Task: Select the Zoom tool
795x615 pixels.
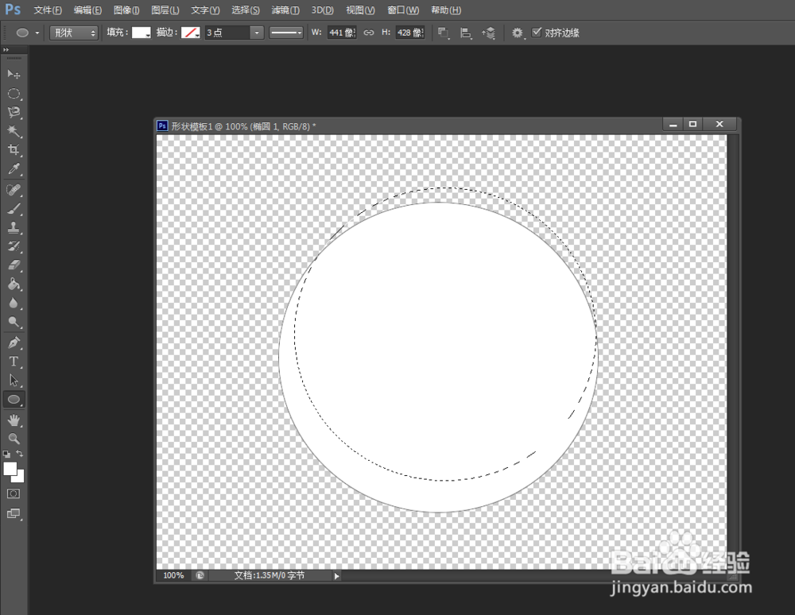Action: coord(14,439)
